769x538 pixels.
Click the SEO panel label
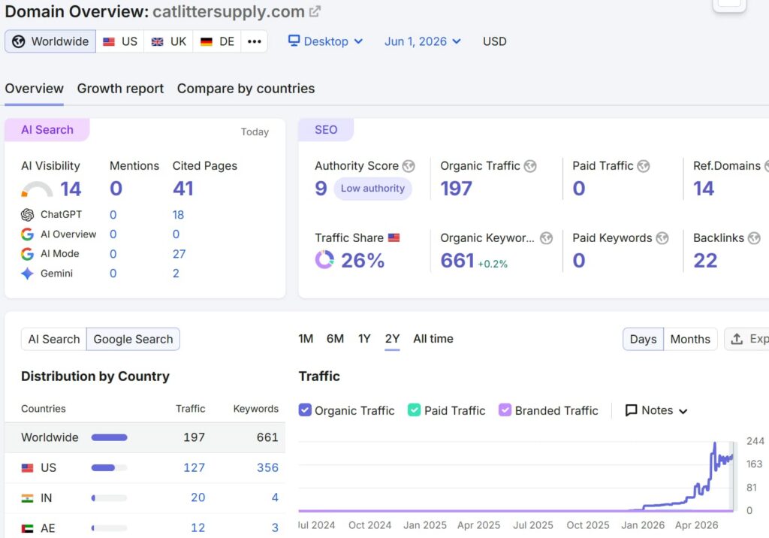(x=326, y=129)
